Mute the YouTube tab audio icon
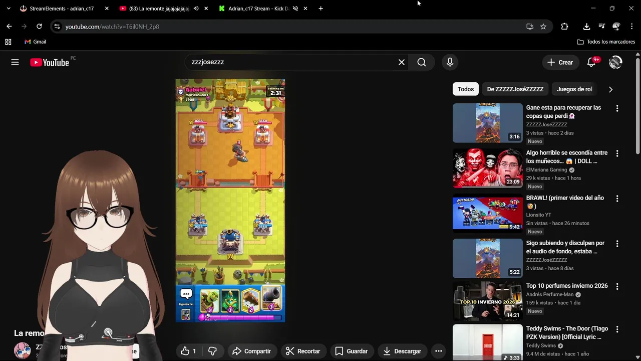 (x=196, y=9)
